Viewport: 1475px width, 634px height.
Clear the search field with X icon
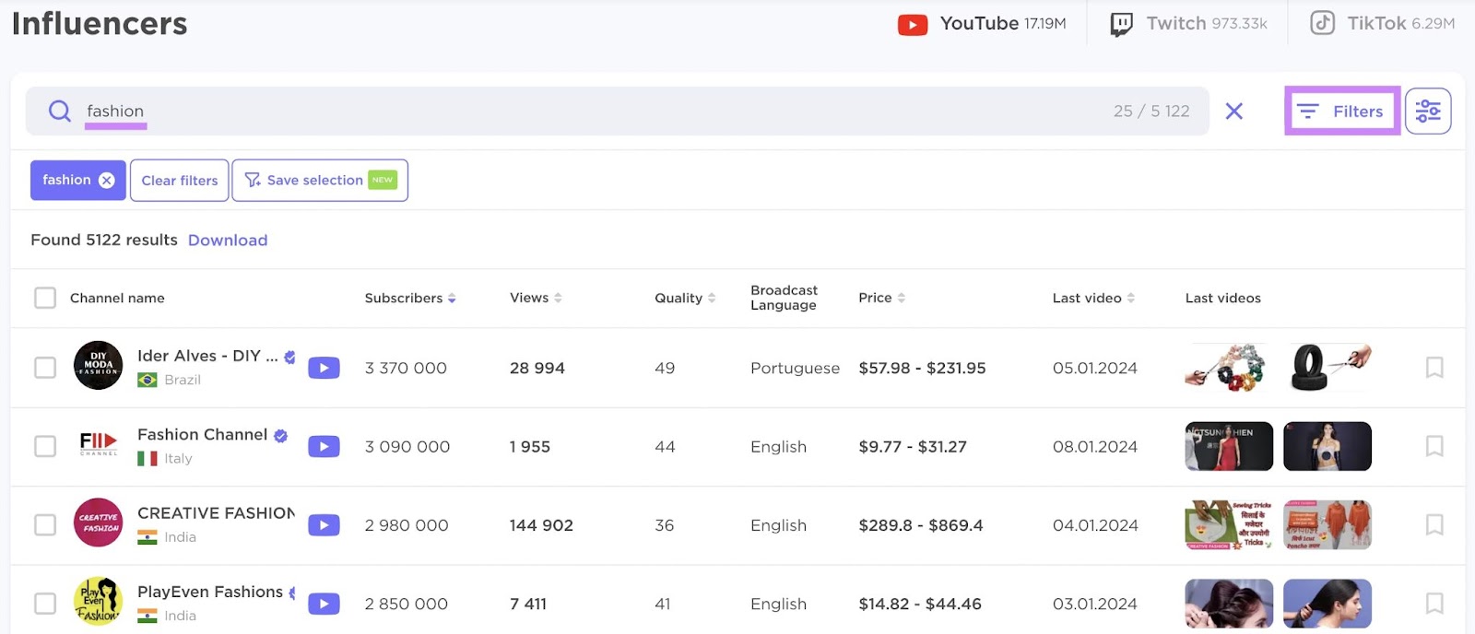(1233, 112)
